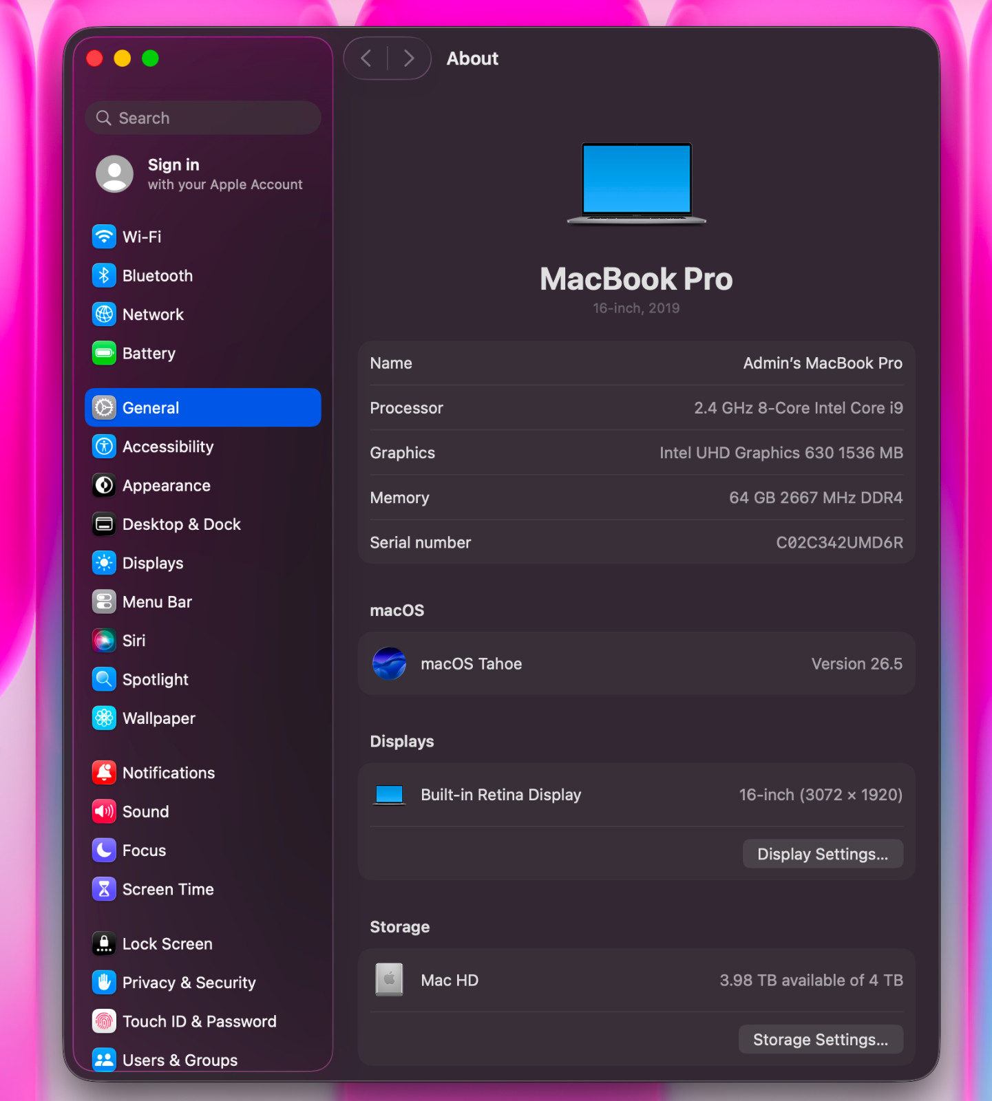Click the Mac HD drive icon
This screenshot has height=1101, width=992.
(389, 979)
